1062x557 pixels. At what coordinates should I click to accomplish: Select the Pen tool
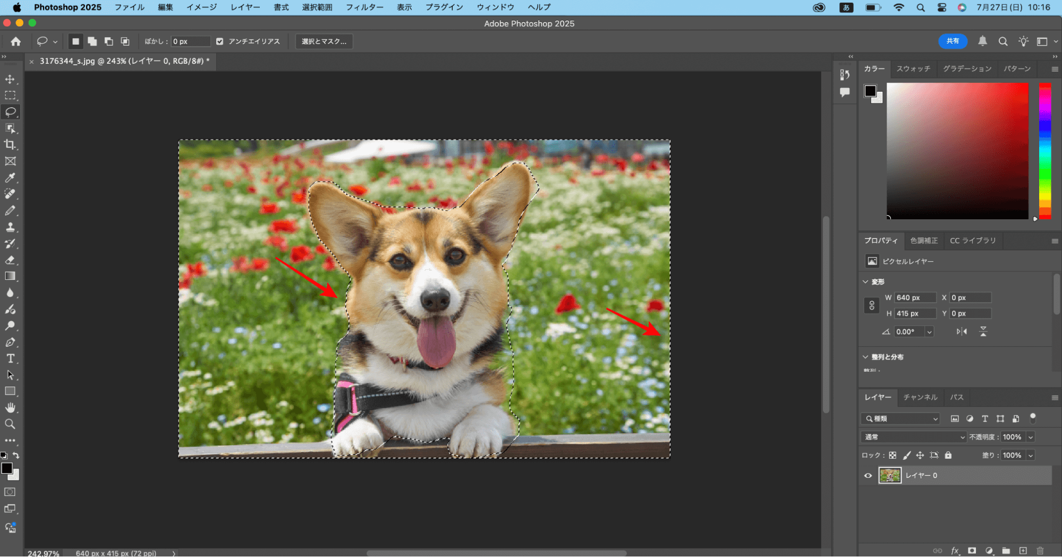pos(10,342)
